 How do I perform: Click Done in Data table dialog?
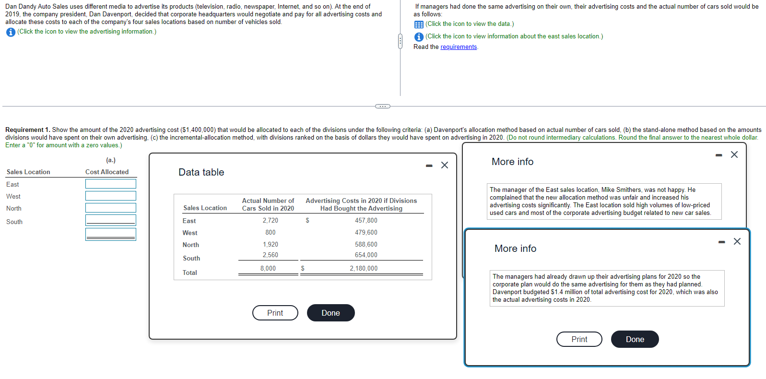click(x=331, y=313)
